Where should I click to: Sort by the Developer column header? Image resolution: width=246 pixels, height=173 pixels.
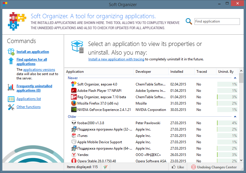(151, 72)
